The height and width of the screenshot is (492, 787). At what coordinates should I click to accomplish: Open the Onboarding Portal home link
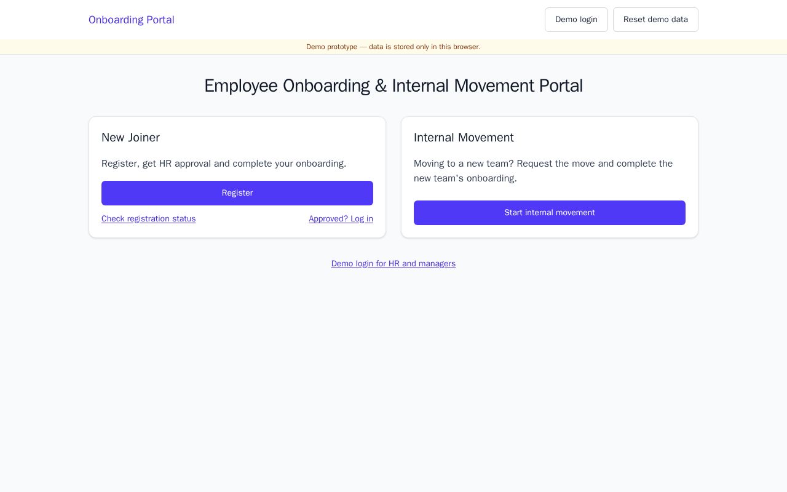pyautogui.click(x=131, y=20)
